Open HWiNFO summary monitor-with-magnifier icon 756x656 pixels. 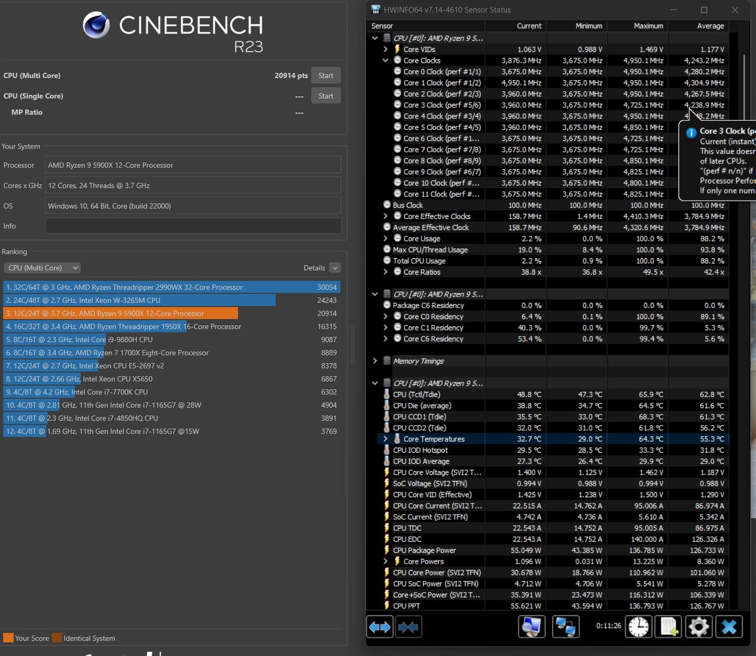[532, 627]
